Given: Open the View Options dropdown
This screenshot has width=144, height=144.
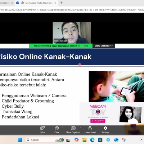Looking at the screenshot, I should (x=104, y=46).
